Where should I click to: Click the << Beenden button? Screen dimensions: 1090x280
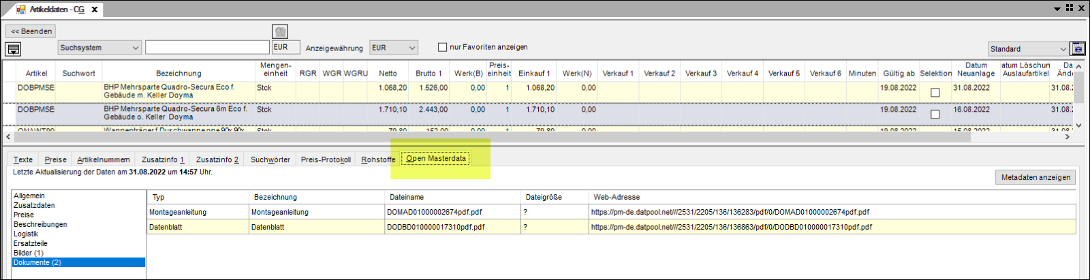[x=31, y=31]
